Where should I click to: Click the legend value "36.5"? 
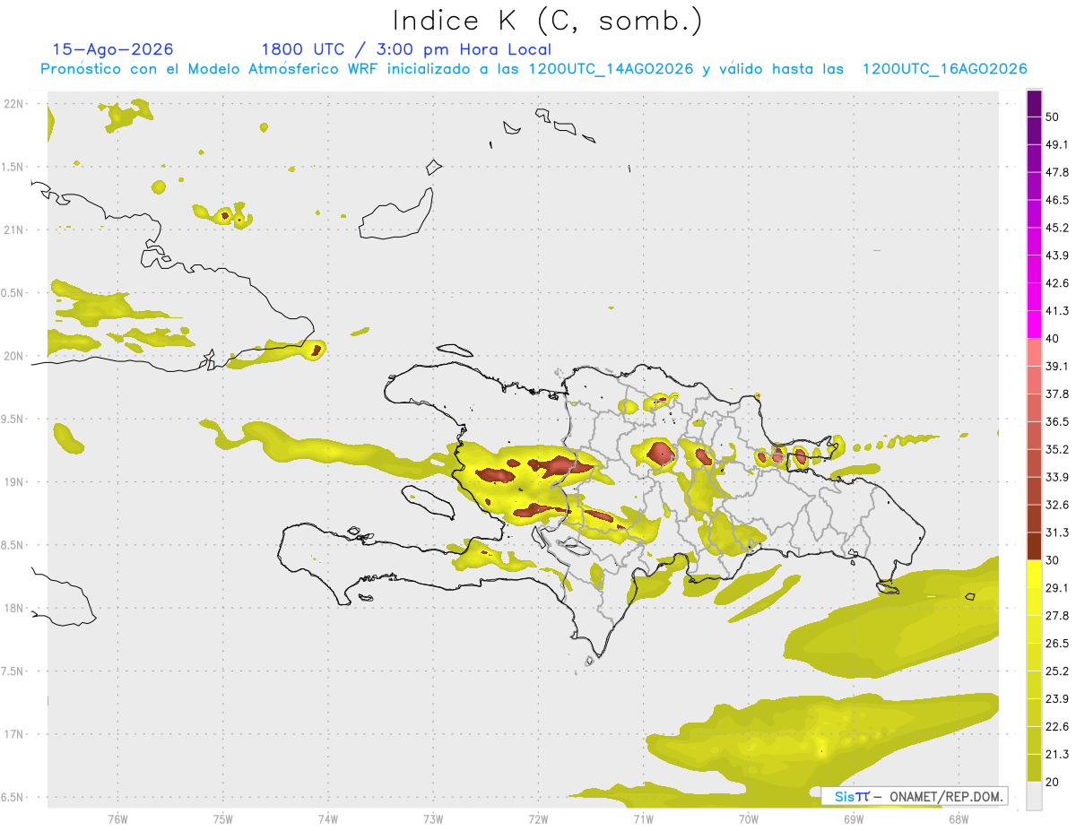[1057, 421]
